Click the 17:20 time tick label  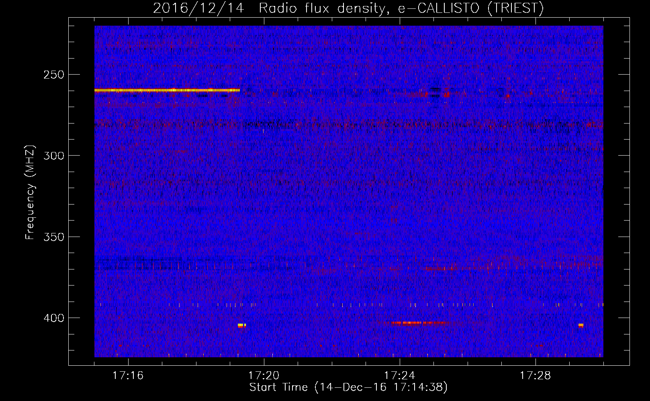coord(264,376)
